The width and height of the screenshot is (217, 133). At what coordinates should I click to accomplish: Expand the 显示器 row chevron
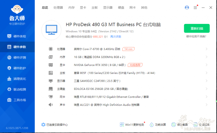point(206,81)
